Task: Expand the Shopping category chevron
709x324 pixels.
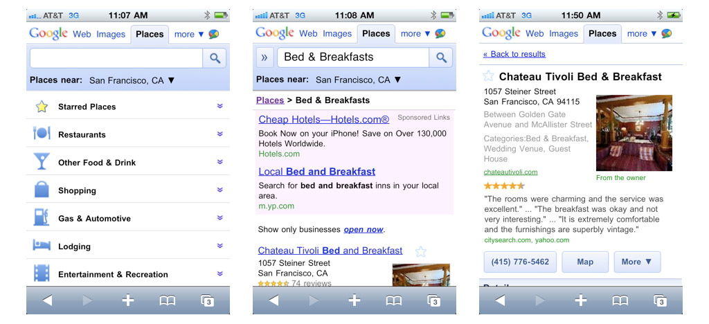Action: [x=219, y=190]
